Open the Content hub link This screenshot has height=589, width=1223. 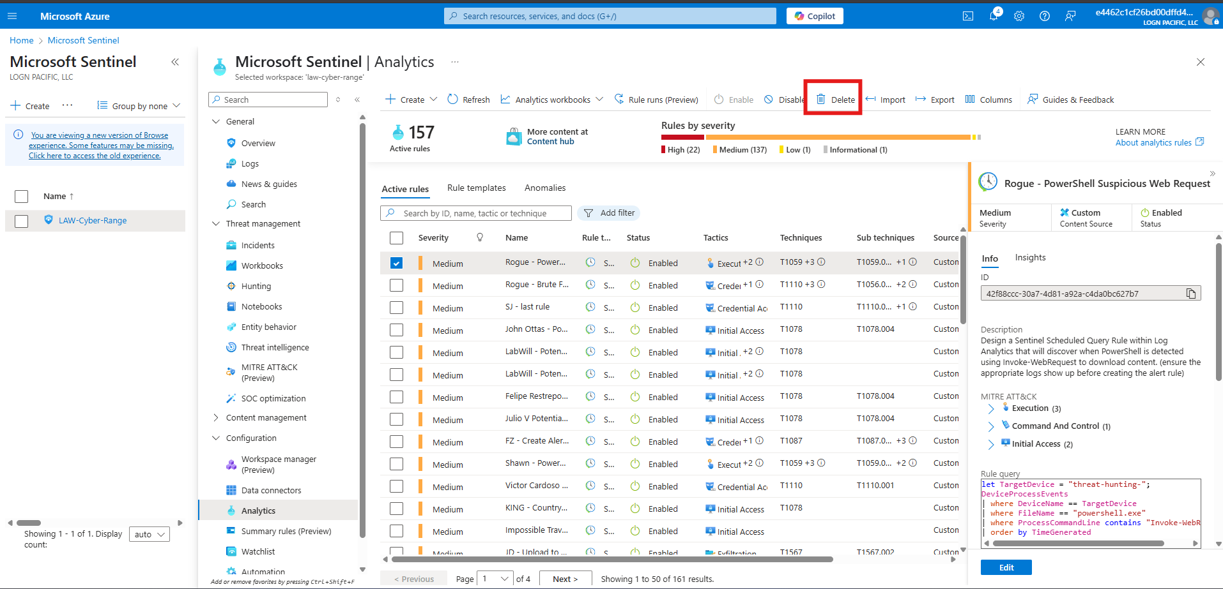click(x=550, y=141)
